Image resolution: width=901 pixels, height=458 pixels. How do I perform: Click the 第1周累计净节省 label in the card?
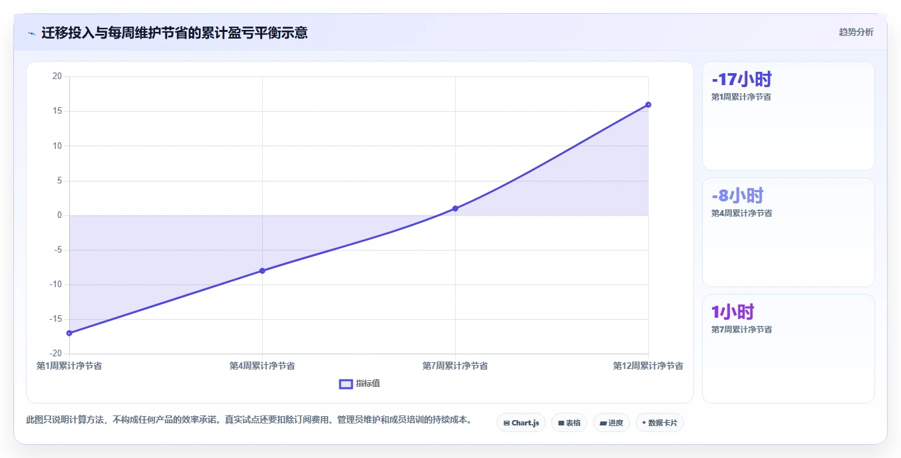pyautogui.click(x=741, y=97)
